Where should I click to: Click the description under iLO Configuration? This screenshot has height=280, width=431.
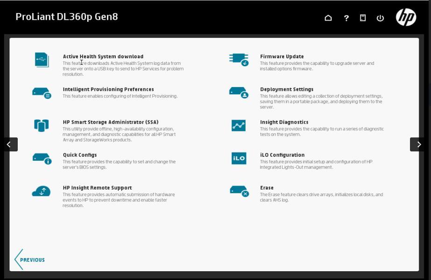316,164
